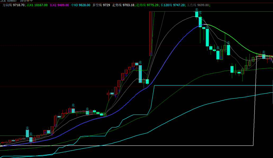273x158 pixels.
Task: Select the 方向线 indicator label
Action: click(x=7, y=5)
